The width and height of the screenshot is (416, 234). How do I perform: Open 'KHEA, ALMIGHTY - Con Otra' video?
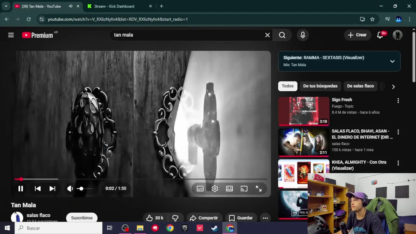[x=359, y=165]
